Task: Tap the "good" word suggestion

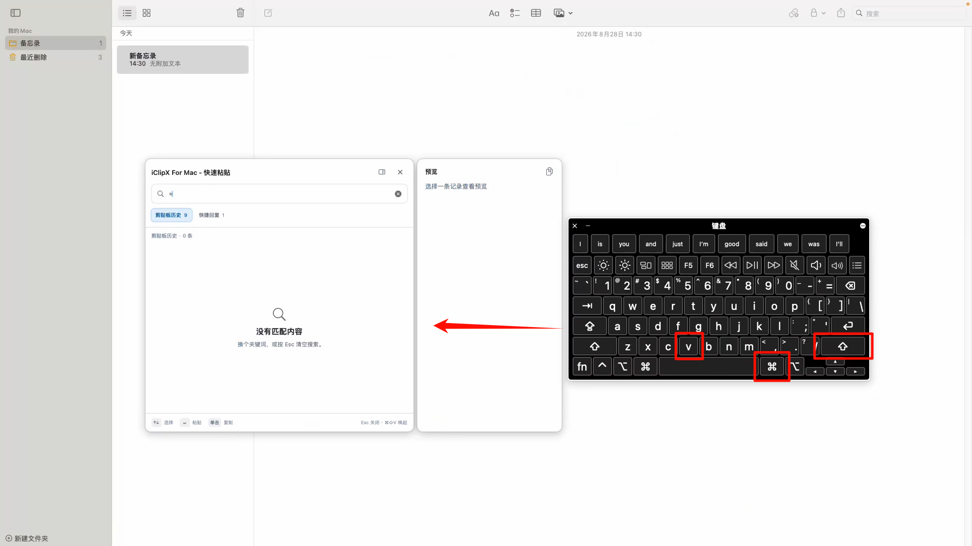Action: 732,244
